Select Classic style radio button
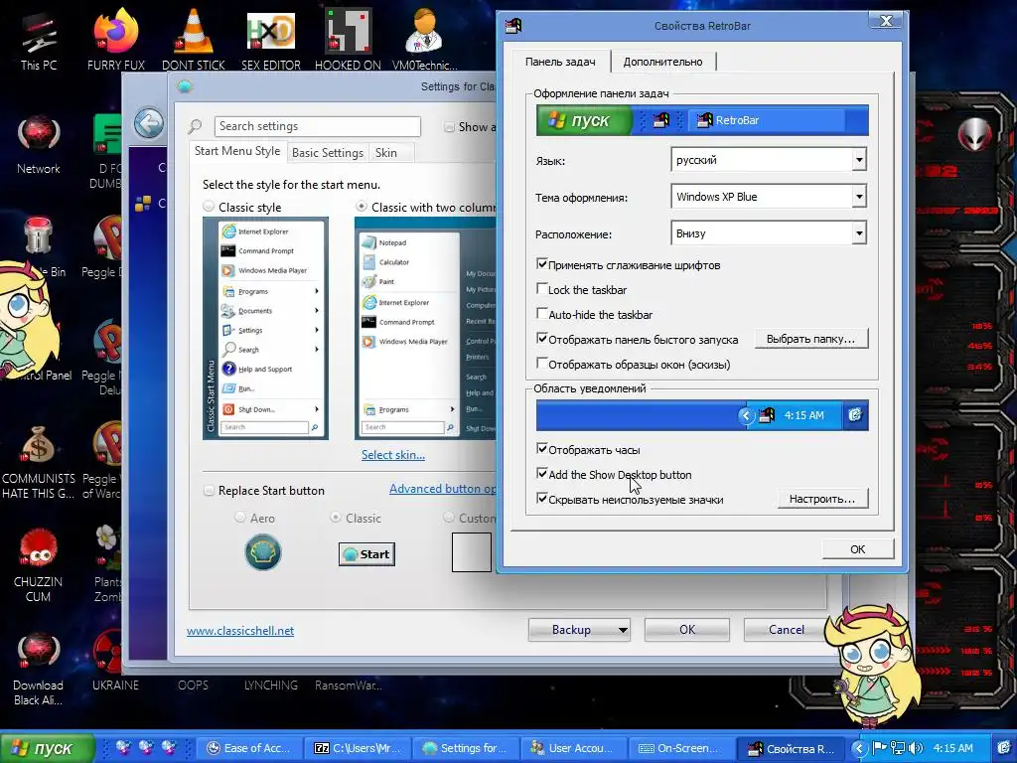Screen dimensions: 1017x763 tap(209, 207)
